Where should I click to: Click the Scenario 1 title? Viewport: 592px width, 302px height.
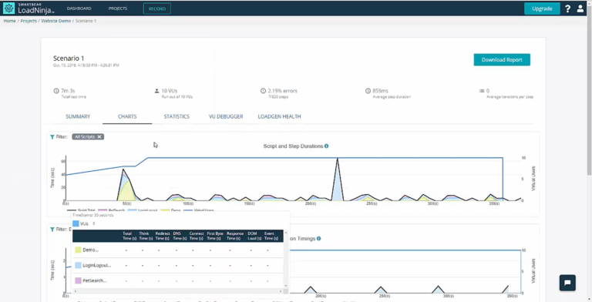(69, 59)
